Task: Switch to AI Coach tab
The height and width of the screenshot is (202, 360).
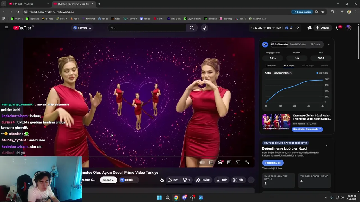Action: (x=315, y=44)
